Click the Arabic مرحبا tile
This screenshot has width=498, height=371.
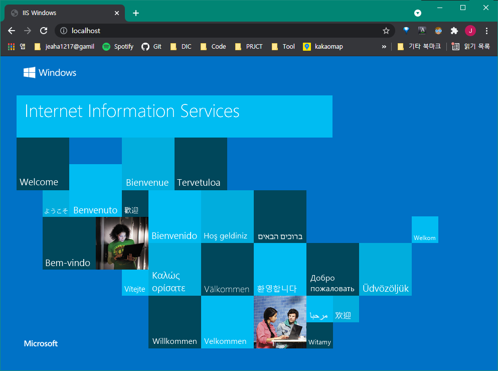[x=319, y=309]
